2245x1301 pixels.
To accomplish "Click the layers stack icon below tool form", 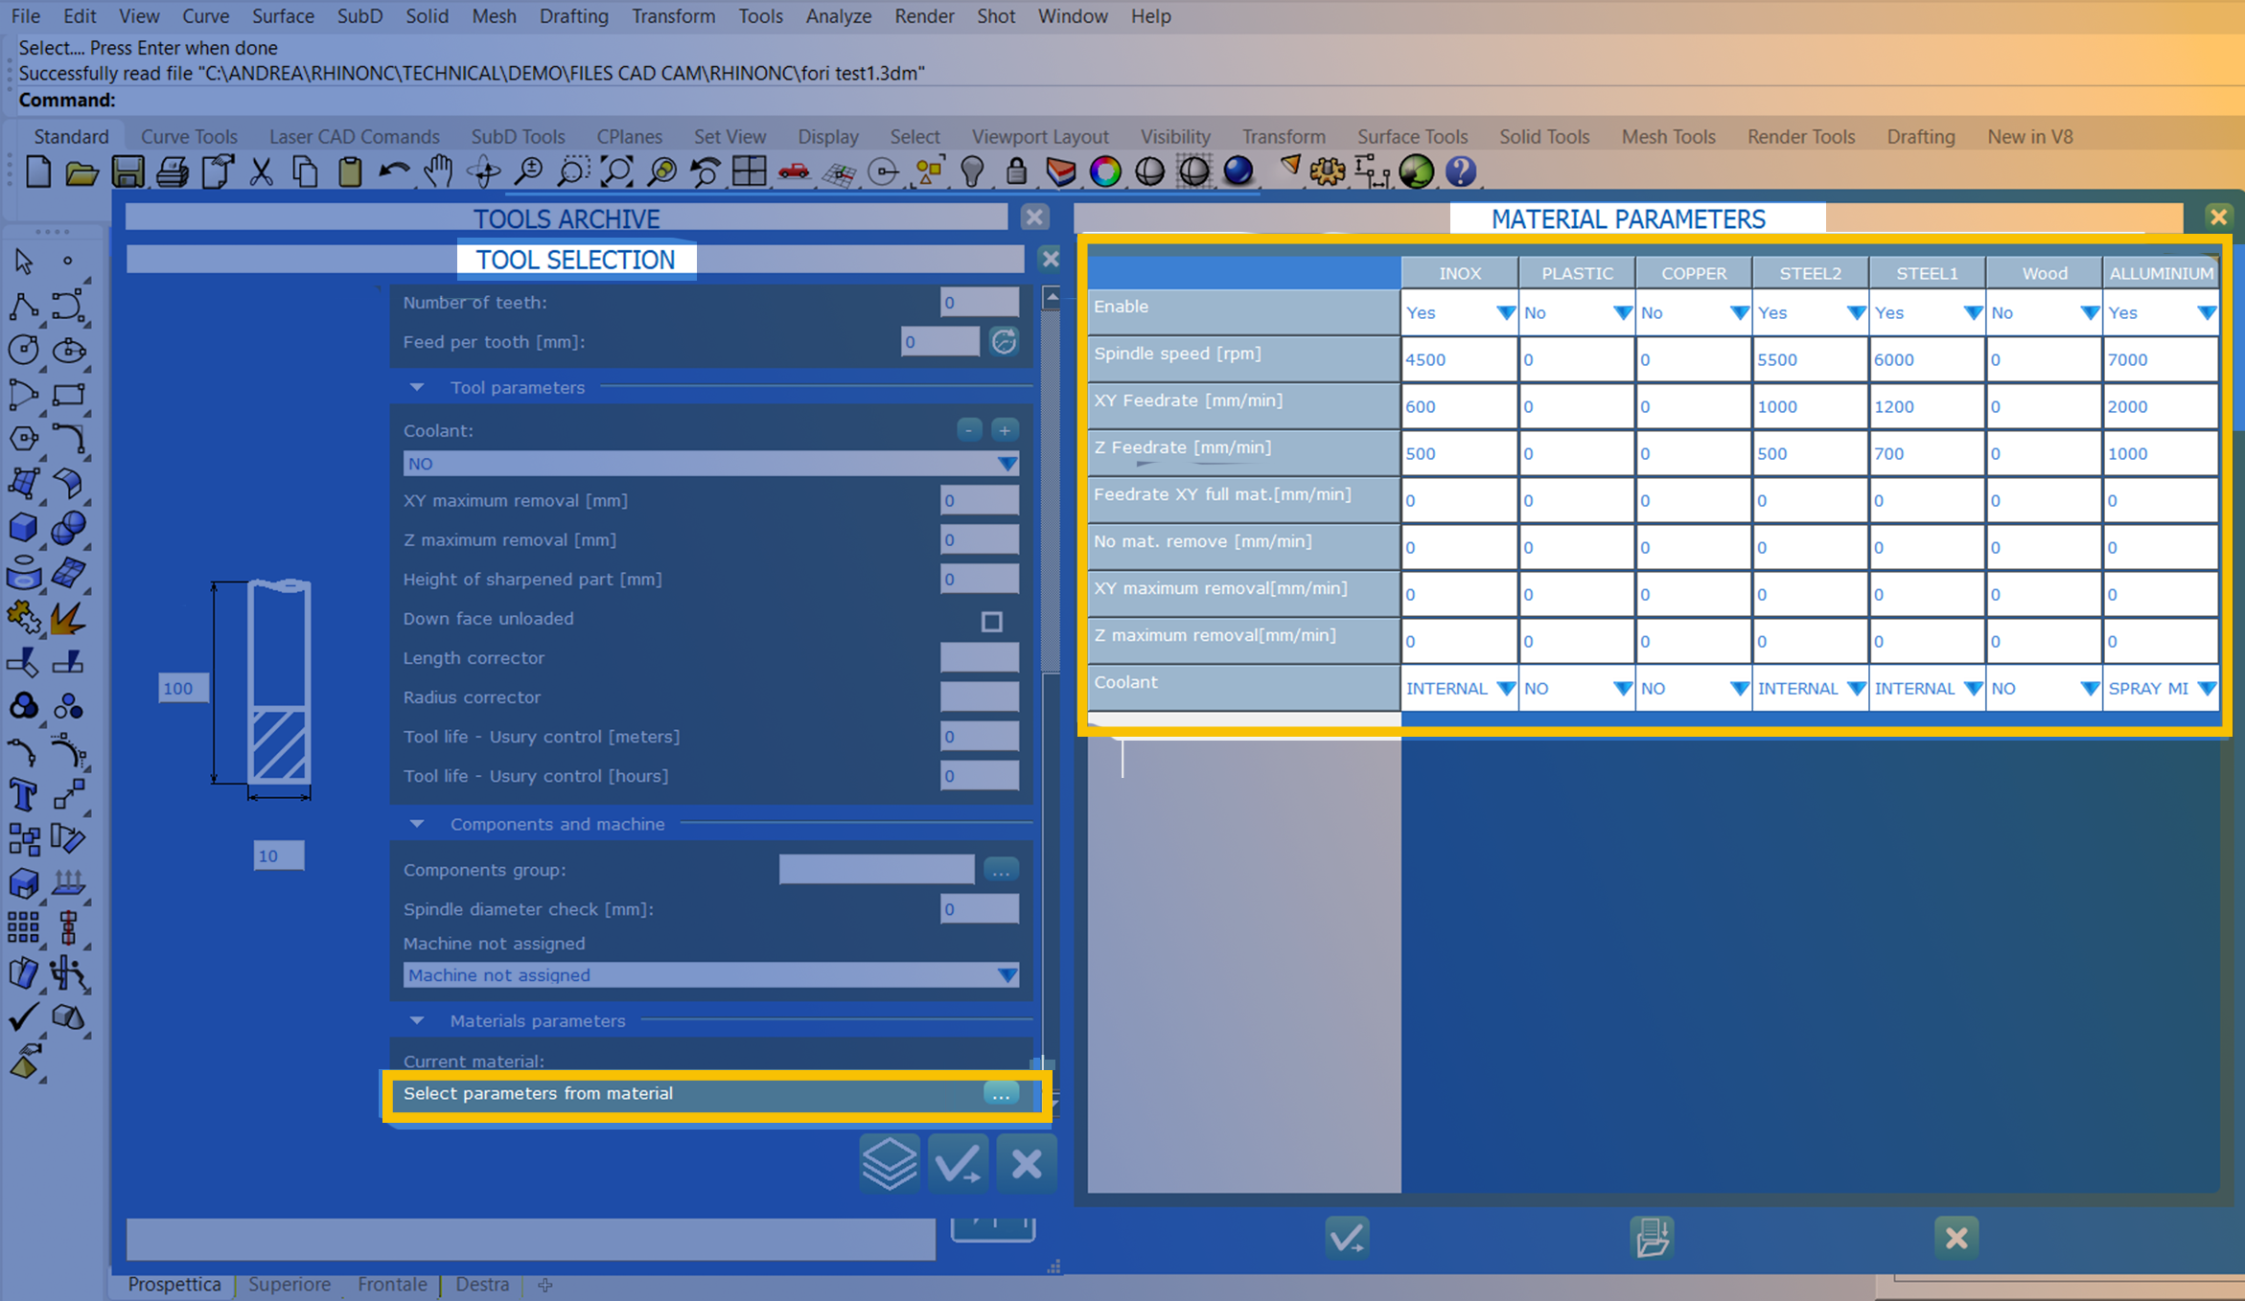I will point(890,1163).
